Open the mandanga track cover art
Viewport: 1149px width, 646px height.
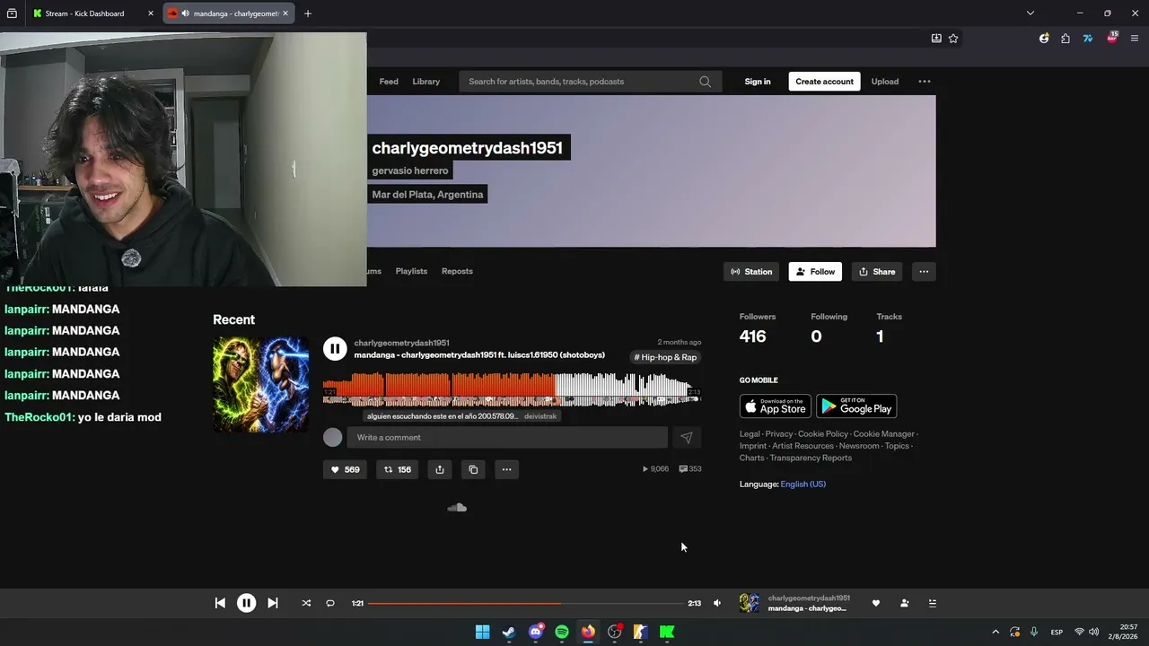(x=261, y=385)
